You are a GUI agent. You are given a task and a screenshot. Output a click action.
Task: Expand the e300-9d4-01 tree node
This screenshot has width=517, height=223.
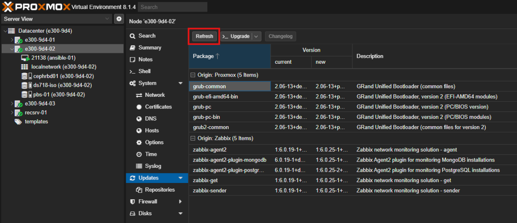tap(12, 40)
